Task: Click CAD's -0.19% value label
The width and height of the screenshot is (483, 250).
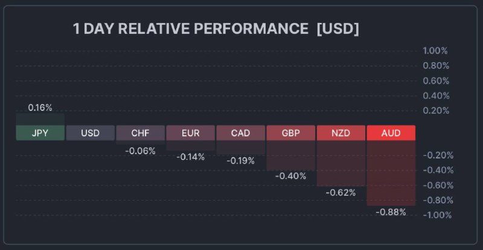Action: 240,161
